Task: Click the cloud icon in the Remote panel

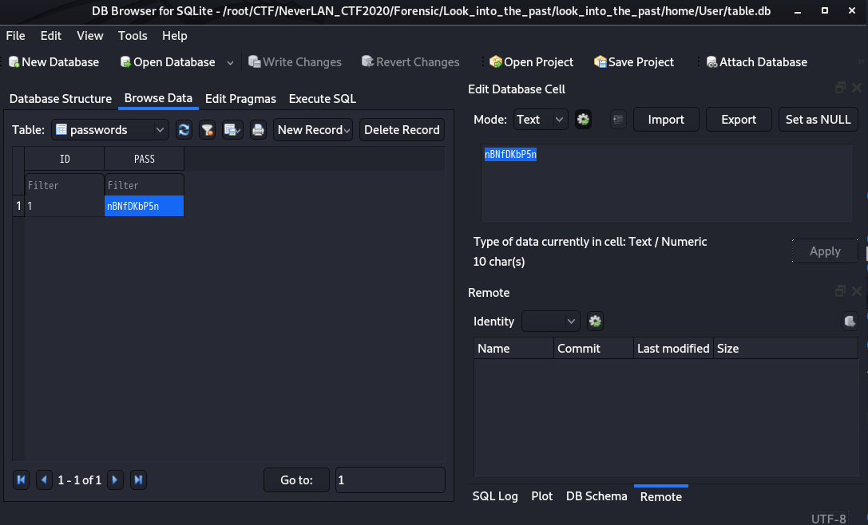Action: (x=849, y=321)
